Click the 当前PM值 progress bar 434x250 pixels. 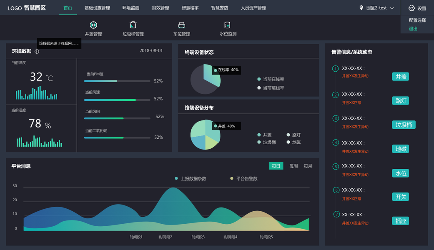[x=117, y=81]
